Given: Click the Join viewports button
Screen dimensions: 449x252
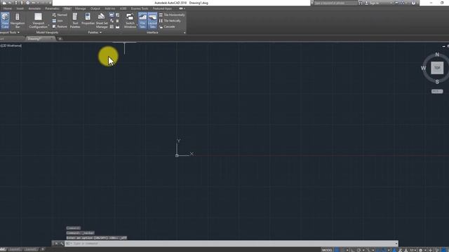Looking at the screenshot, I should 58,21.
